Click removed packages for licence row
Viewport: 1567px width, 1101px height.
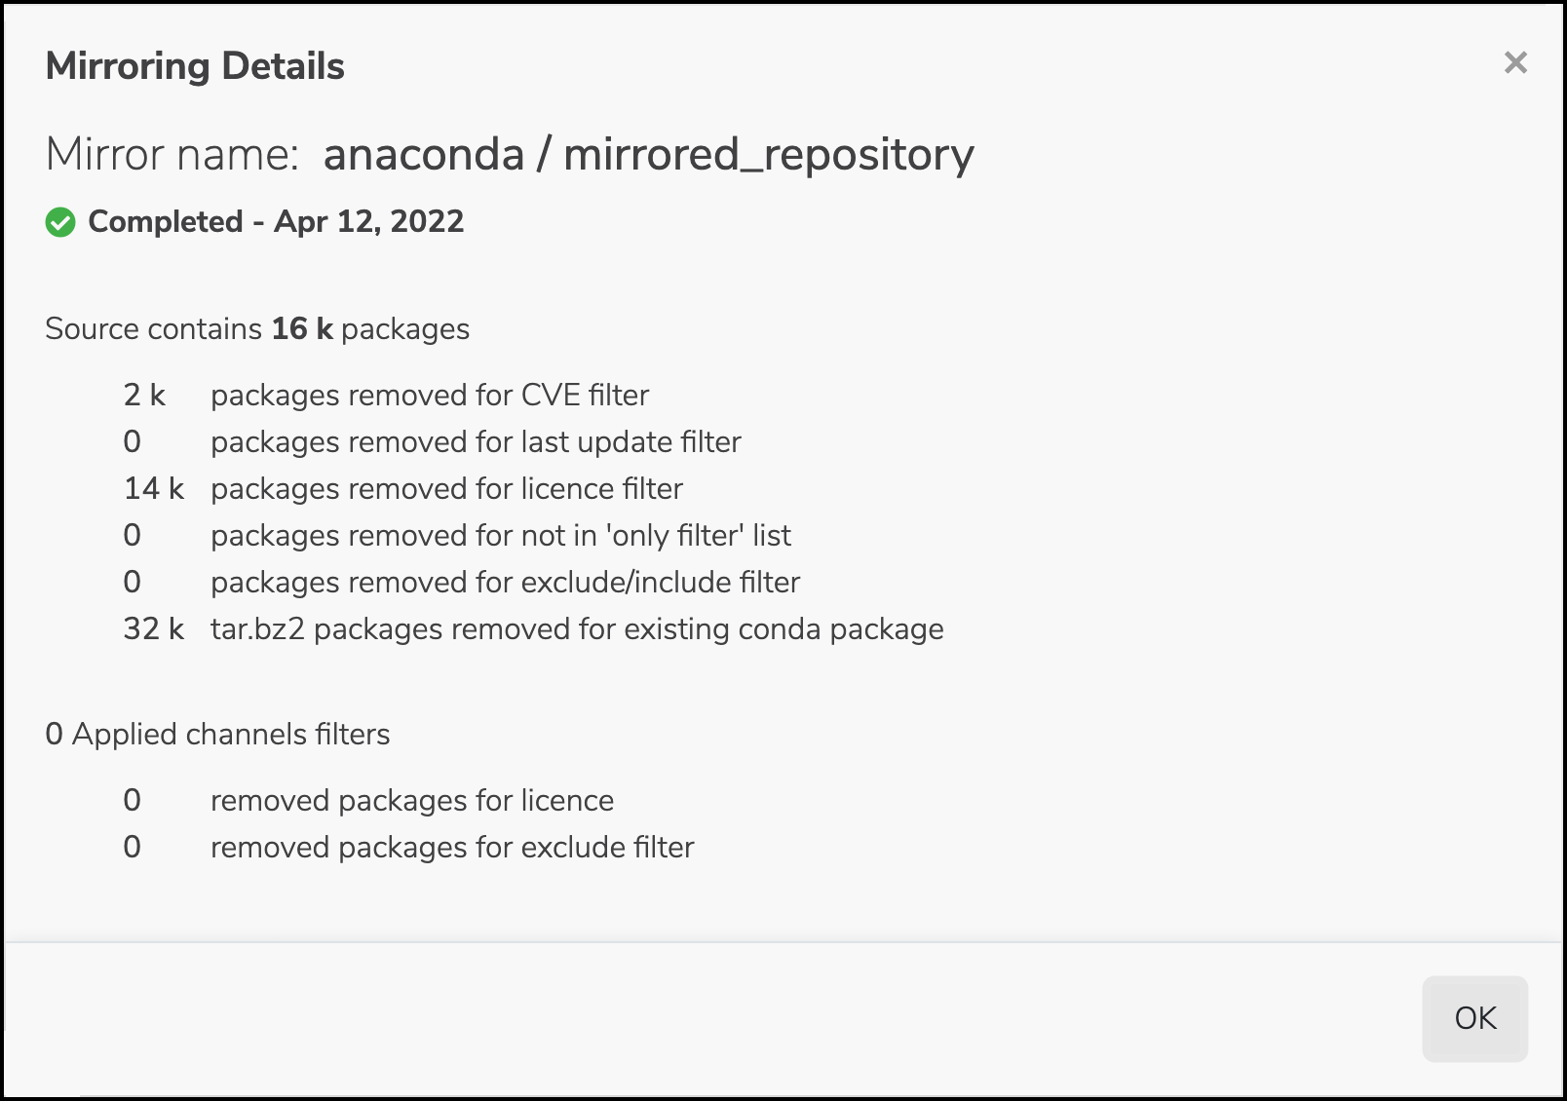pyautogui.click(x=368, y=800)
